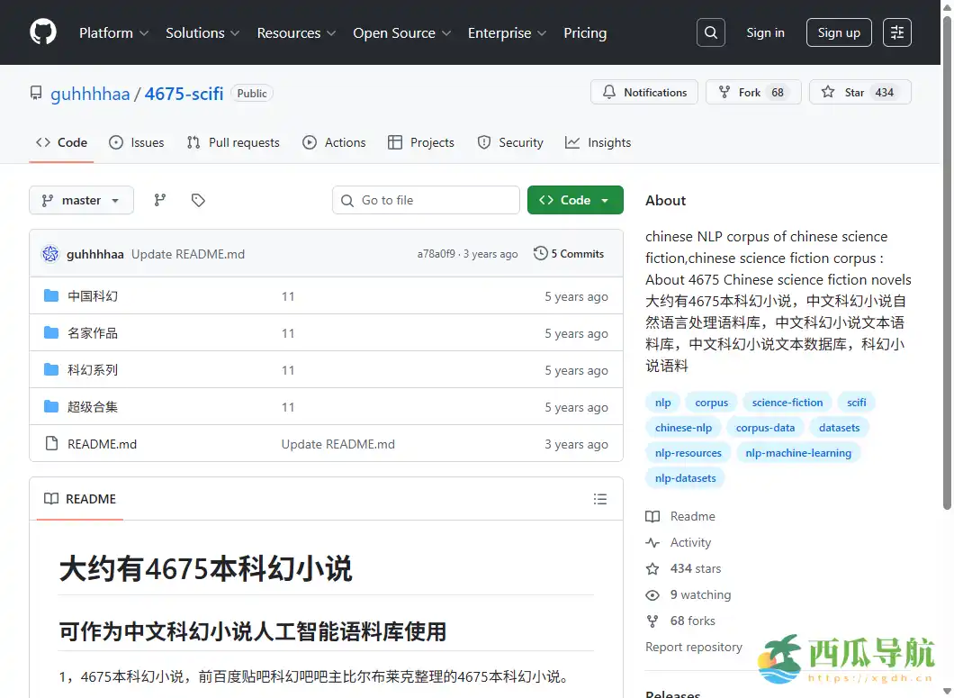This screenshot has height=698, width=954.
Task: Click the tags icon in the file toolbar
Action: point(198,200)
